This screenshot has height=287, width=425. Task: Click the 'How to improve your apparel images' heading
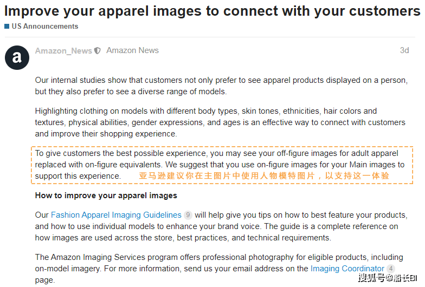pos(106,195)
